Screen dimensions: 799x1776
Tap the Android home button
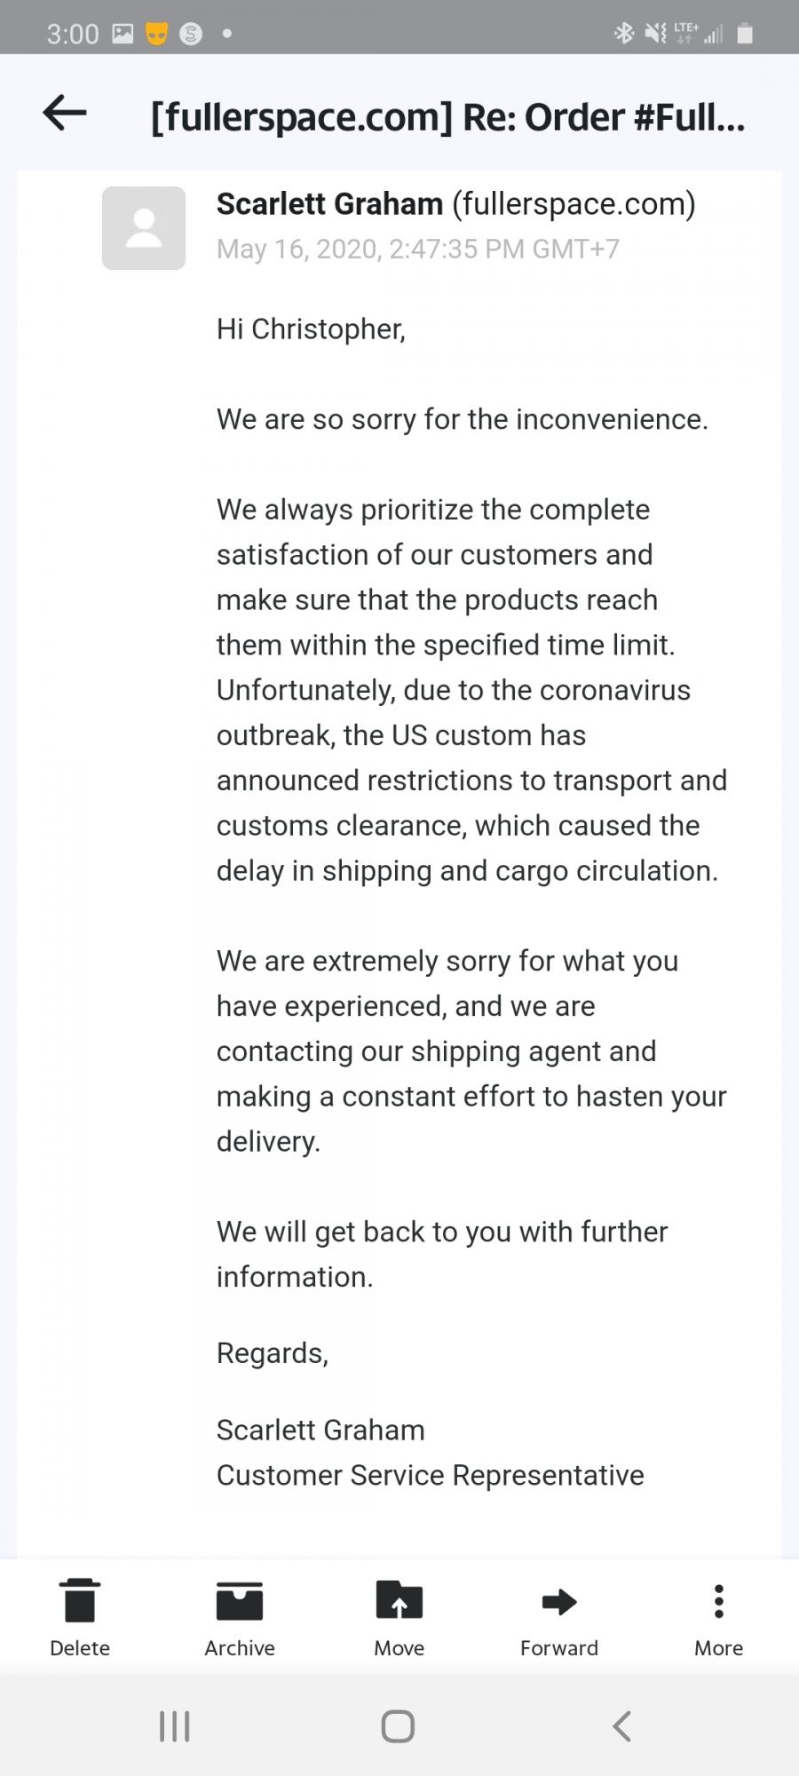pyautogui.click(x=398, y=1726)
